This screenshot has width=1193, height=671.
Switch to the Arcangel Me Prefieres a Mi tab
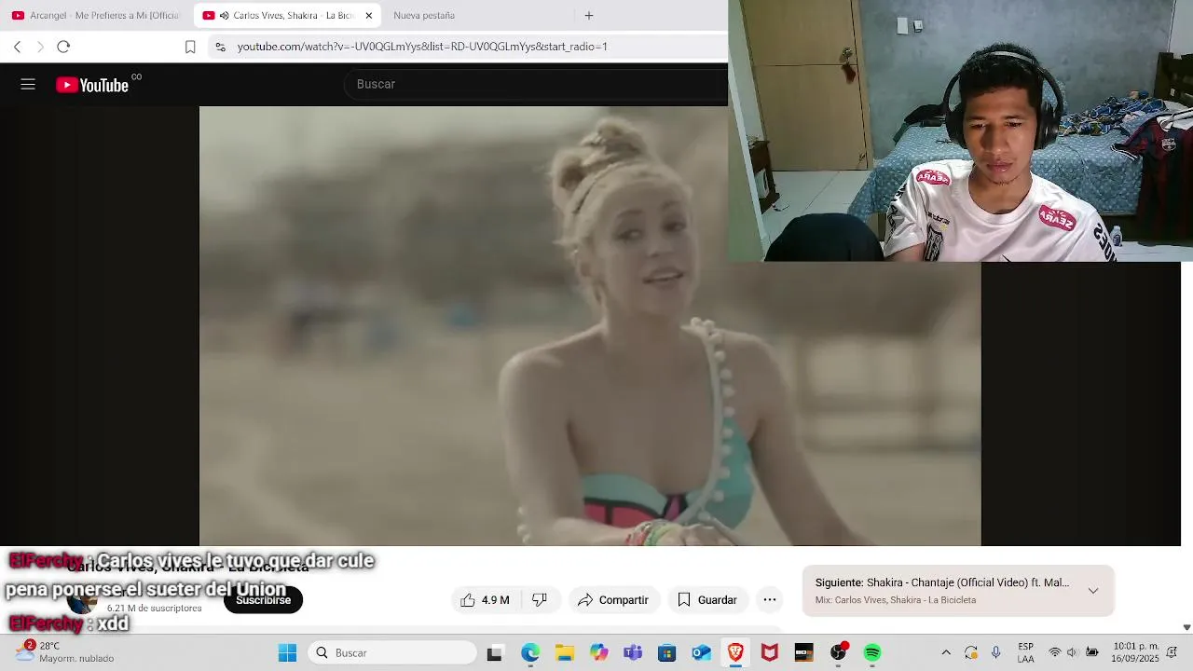pos(96,15)
